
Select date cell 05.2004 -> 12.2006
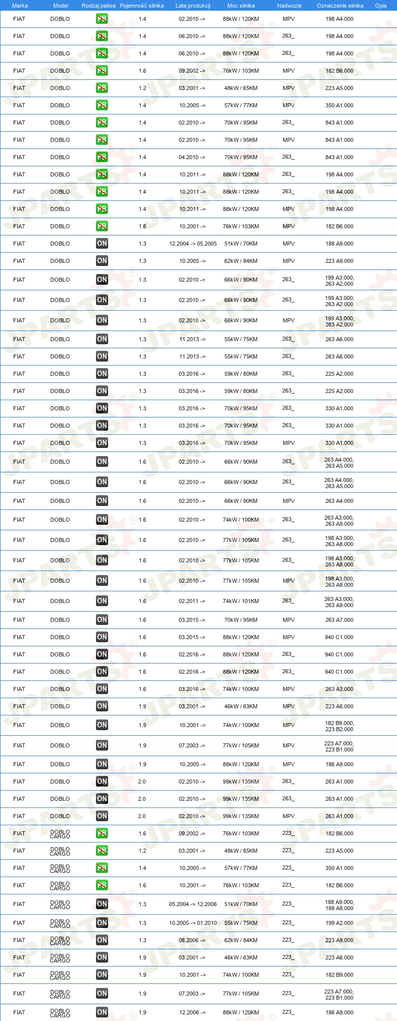[x=193, y=904]
